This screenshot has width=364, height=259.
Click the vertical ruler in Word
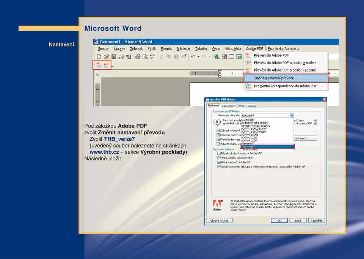[97, 95]
